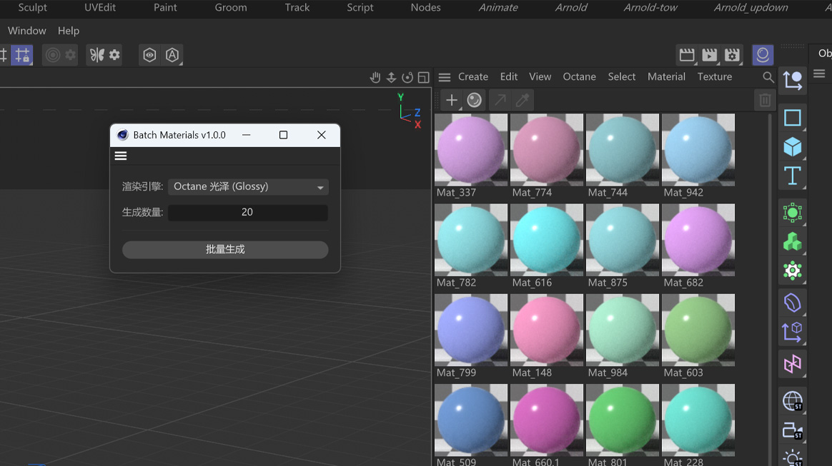Choose the Rectangle spline icon

[x=792, y=117]
